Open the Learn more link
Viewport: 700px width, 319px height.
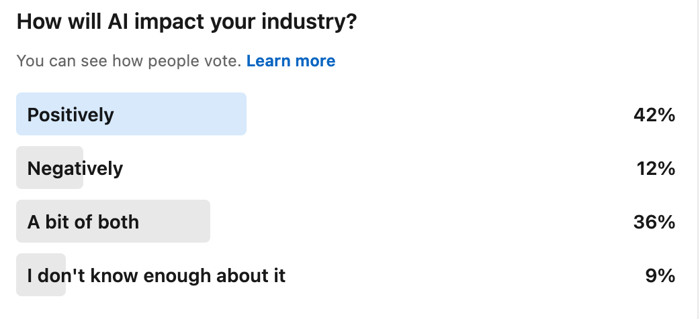[291, 61]
